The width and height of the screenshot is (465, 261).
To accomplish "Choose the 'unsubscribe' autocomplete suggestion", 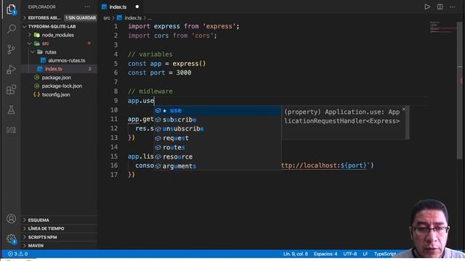I will 217,129.
